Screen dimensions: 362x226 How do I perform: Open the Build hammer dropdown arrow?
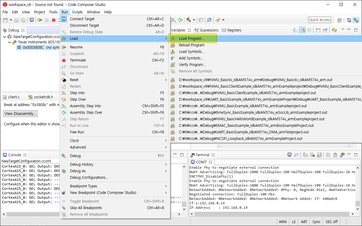point(194,20)
